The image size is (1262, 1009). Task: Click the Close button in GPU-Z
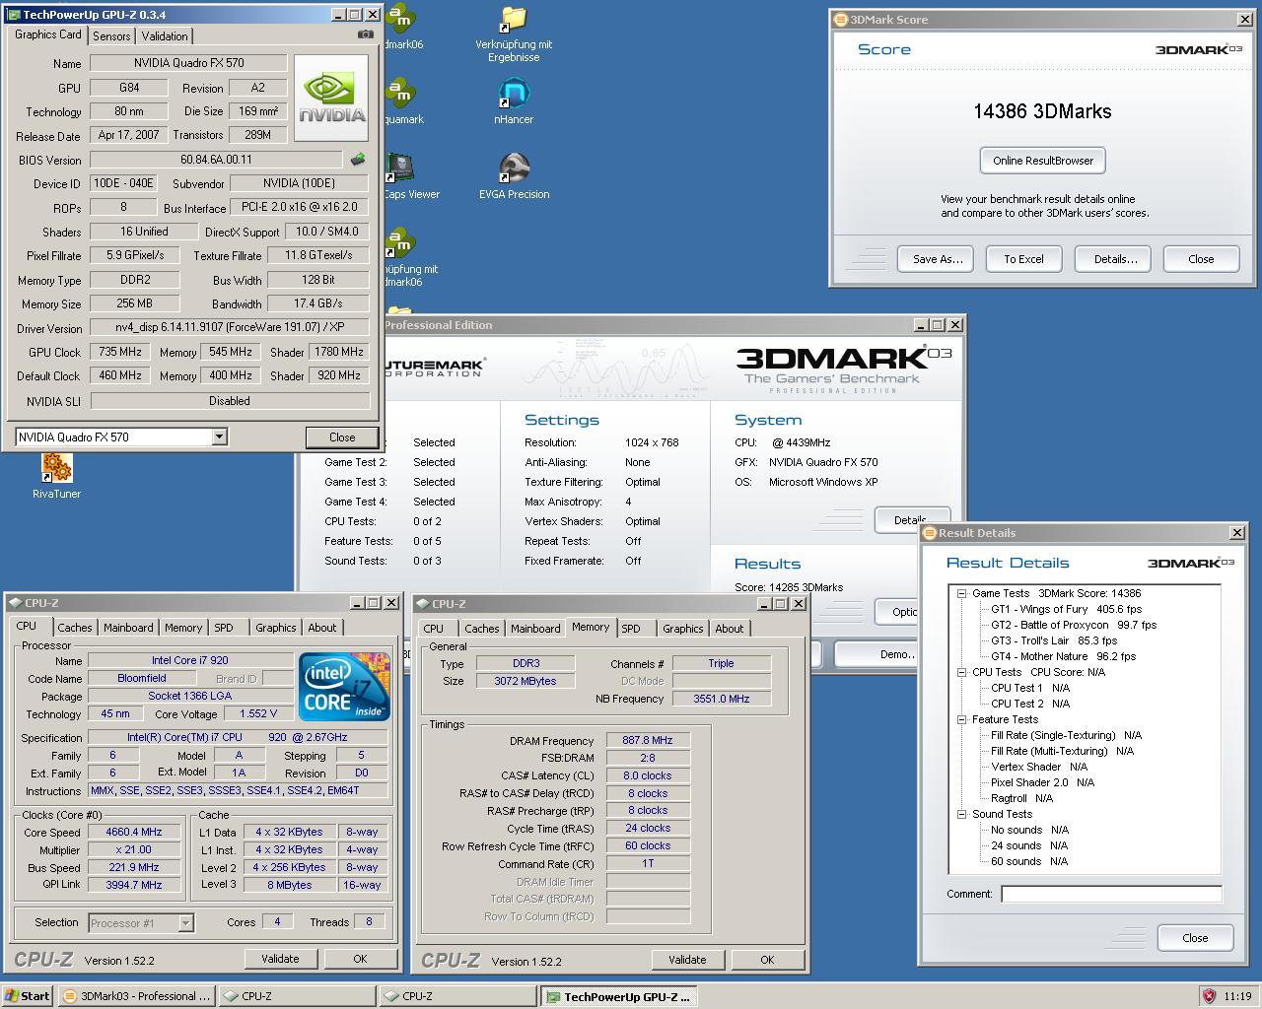point(342,437)
